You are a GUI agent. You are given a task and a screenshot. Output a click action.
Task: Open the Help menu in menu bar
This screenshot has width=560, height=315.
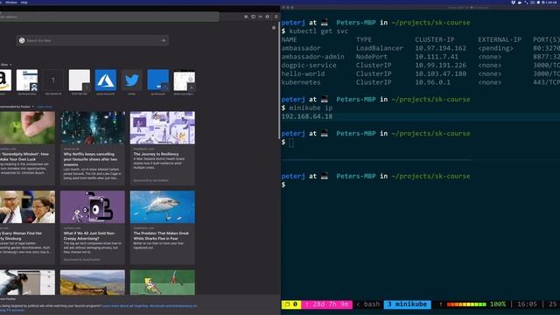click(x=24, y=2)
